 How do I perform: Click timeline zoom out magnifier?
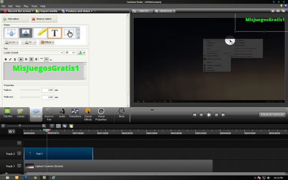click(x=3, y=126)
